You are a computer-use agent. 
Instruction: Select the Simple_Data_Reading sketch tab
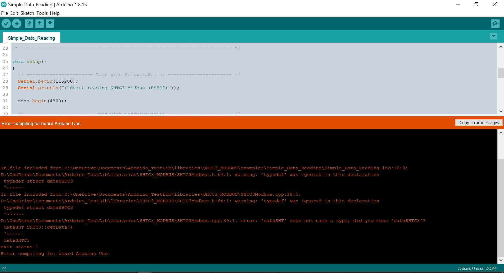[31, 38]
